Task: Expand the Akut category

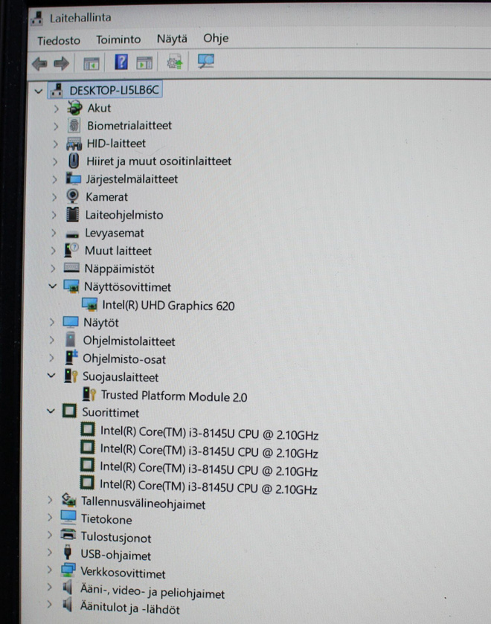Action: coord(56,109)
